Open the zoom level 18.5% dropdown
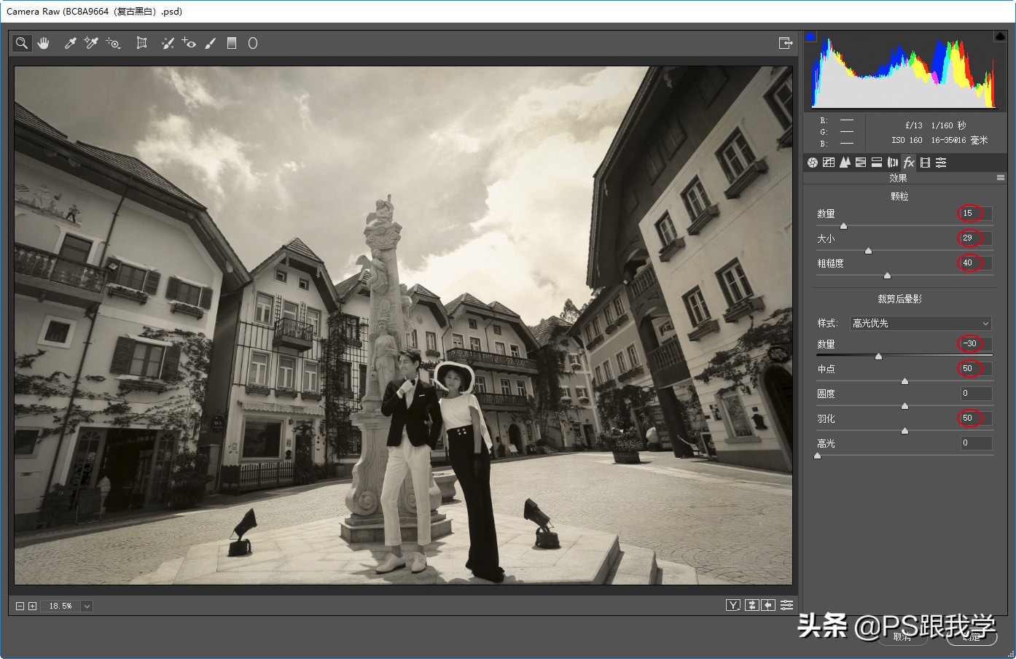1016x659 pixels. [x=86, y=605]
